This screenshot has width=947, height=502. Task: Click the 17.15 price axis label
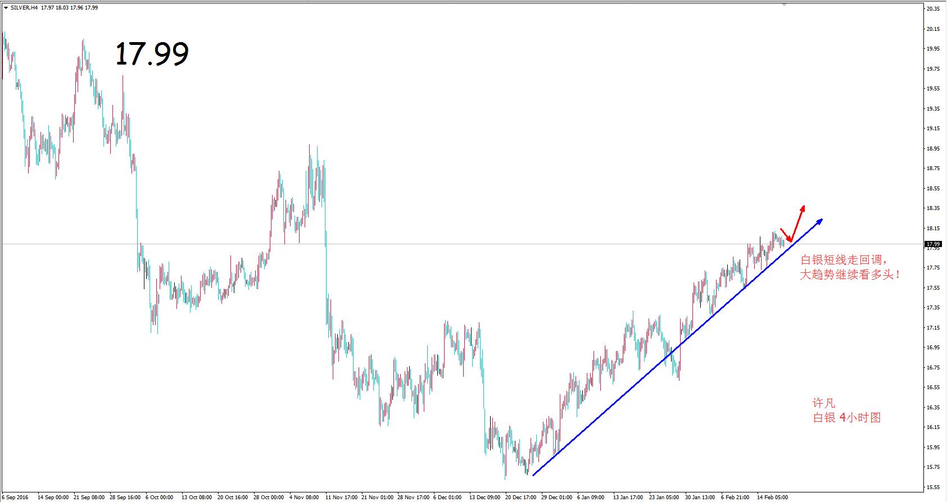coord(934,328)
